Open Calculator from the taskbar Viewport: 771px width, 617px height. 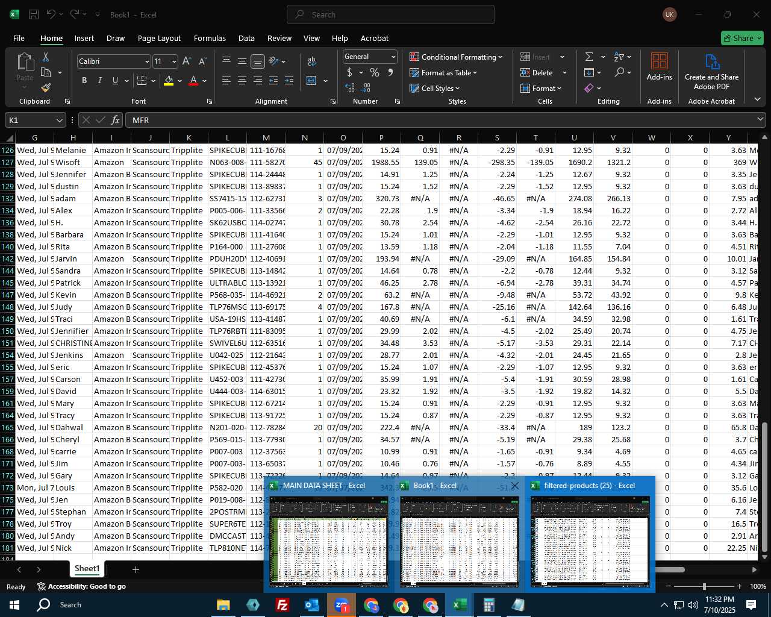(x=489, y=605)
